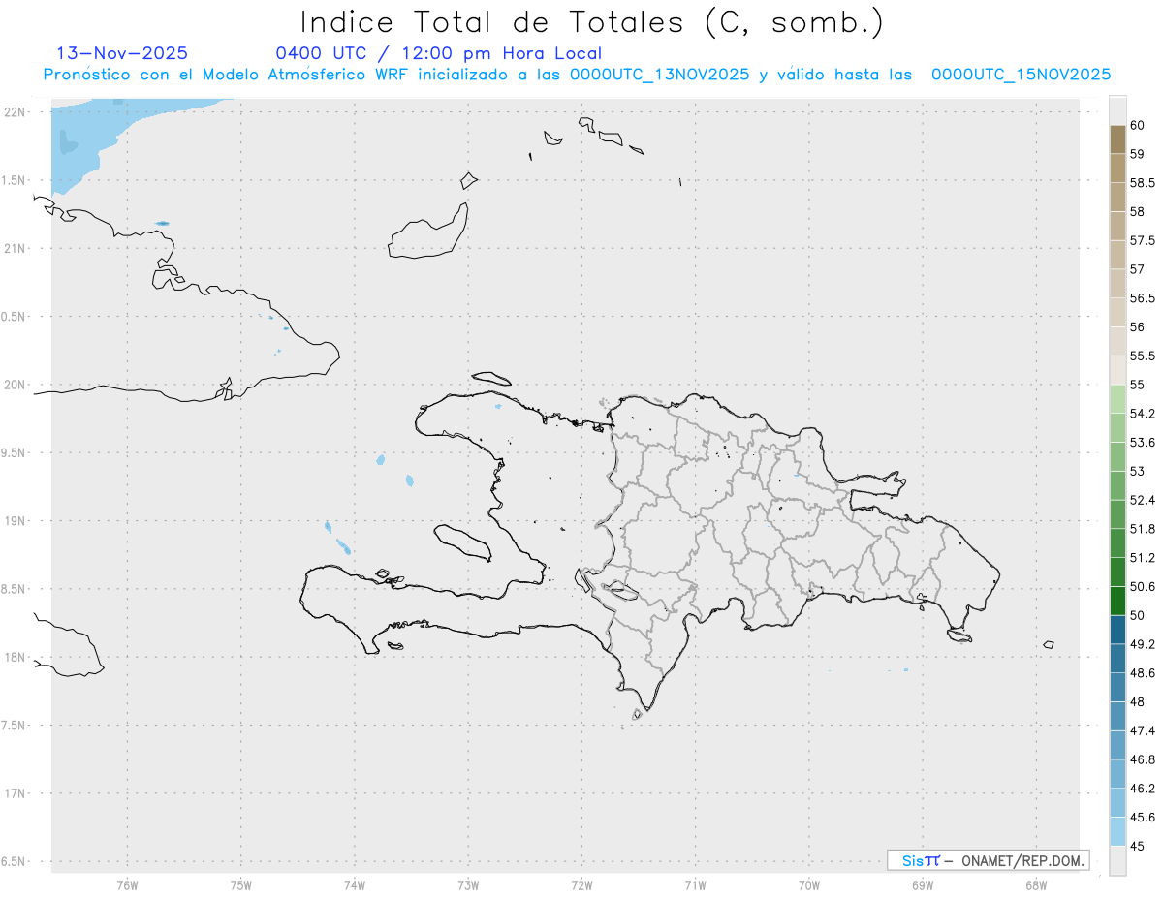Click the "71W" longitude label
The height and width of the screenshot is (898, 1163).
695,884
